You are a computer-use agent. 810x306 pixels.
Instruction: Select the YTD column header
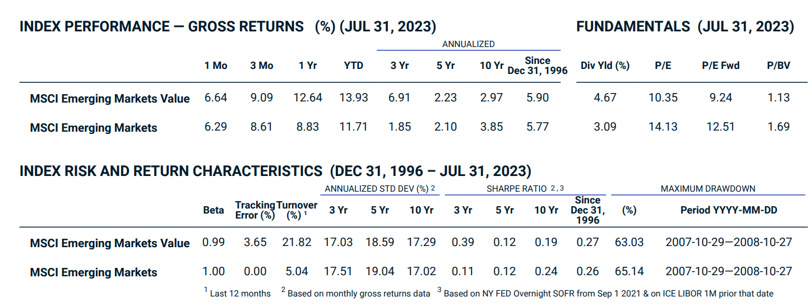353,66
